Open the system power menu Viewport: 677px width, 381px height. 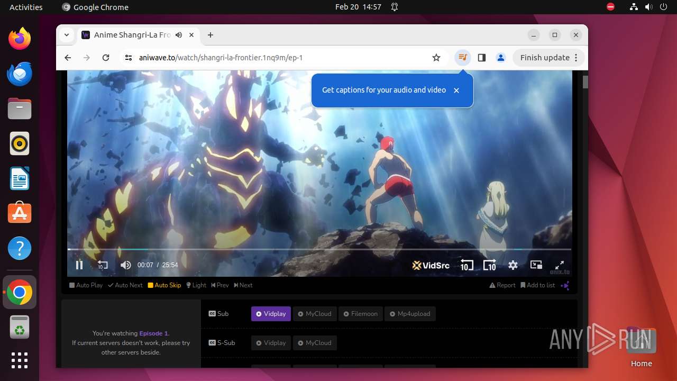tap(663, 7)
